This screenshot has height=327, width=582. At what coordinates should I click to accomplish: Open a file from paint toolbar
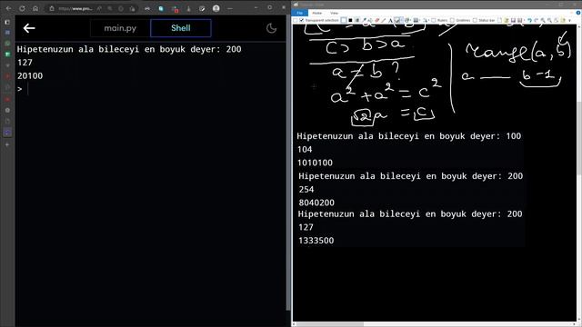[x=507, y=20]
